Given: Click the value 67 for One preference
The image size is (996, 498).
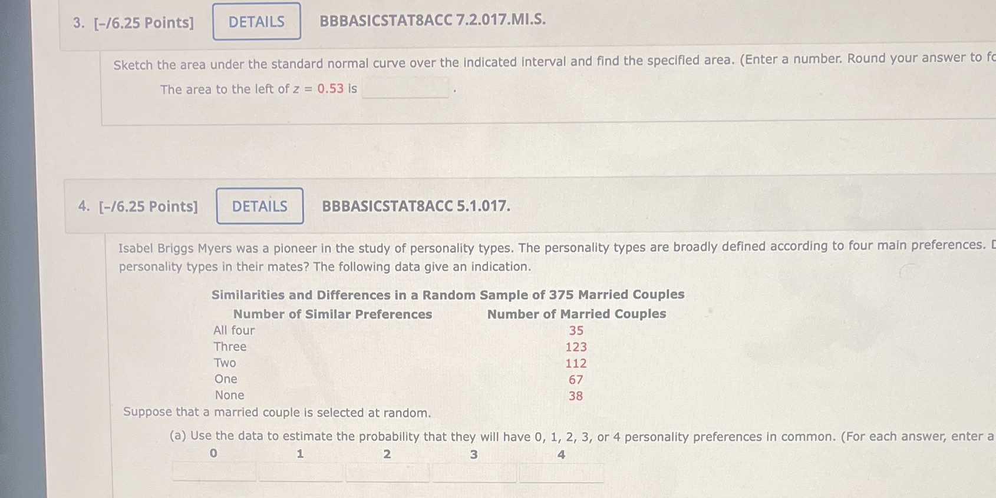Looking at the screenshot, I should 575,380.
